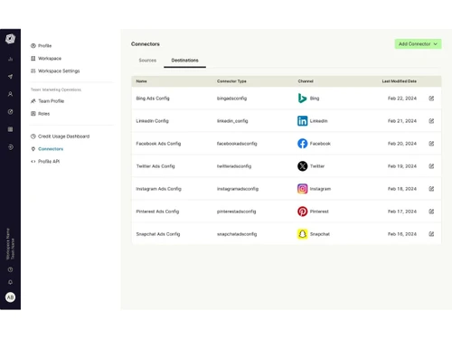Viewport: 452px width, 339px height.
Task: Open the circular gauge sidebar icon
Action: (x=10, y=112)
